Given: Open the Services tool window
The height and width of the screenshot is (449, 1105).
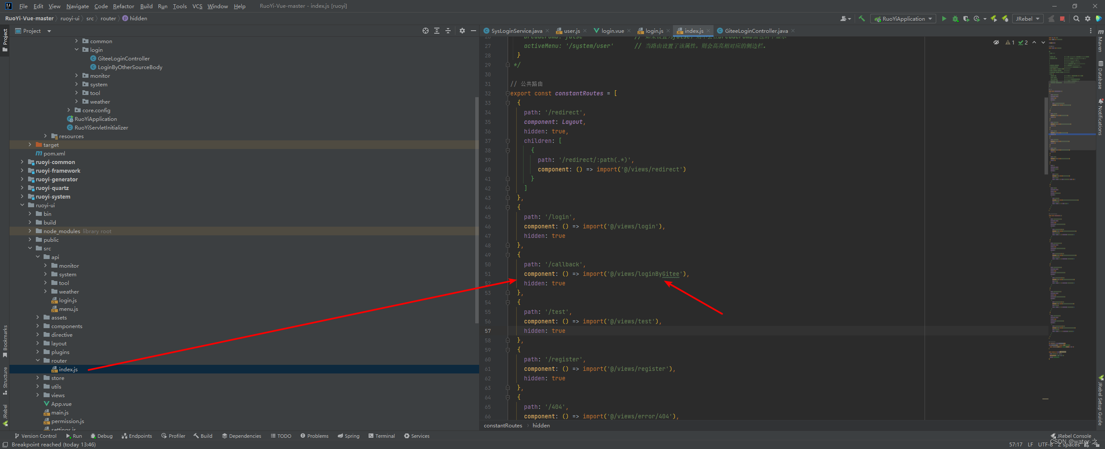Looking at the screenshot, I should pyautogui.click(x=417, y=436).
